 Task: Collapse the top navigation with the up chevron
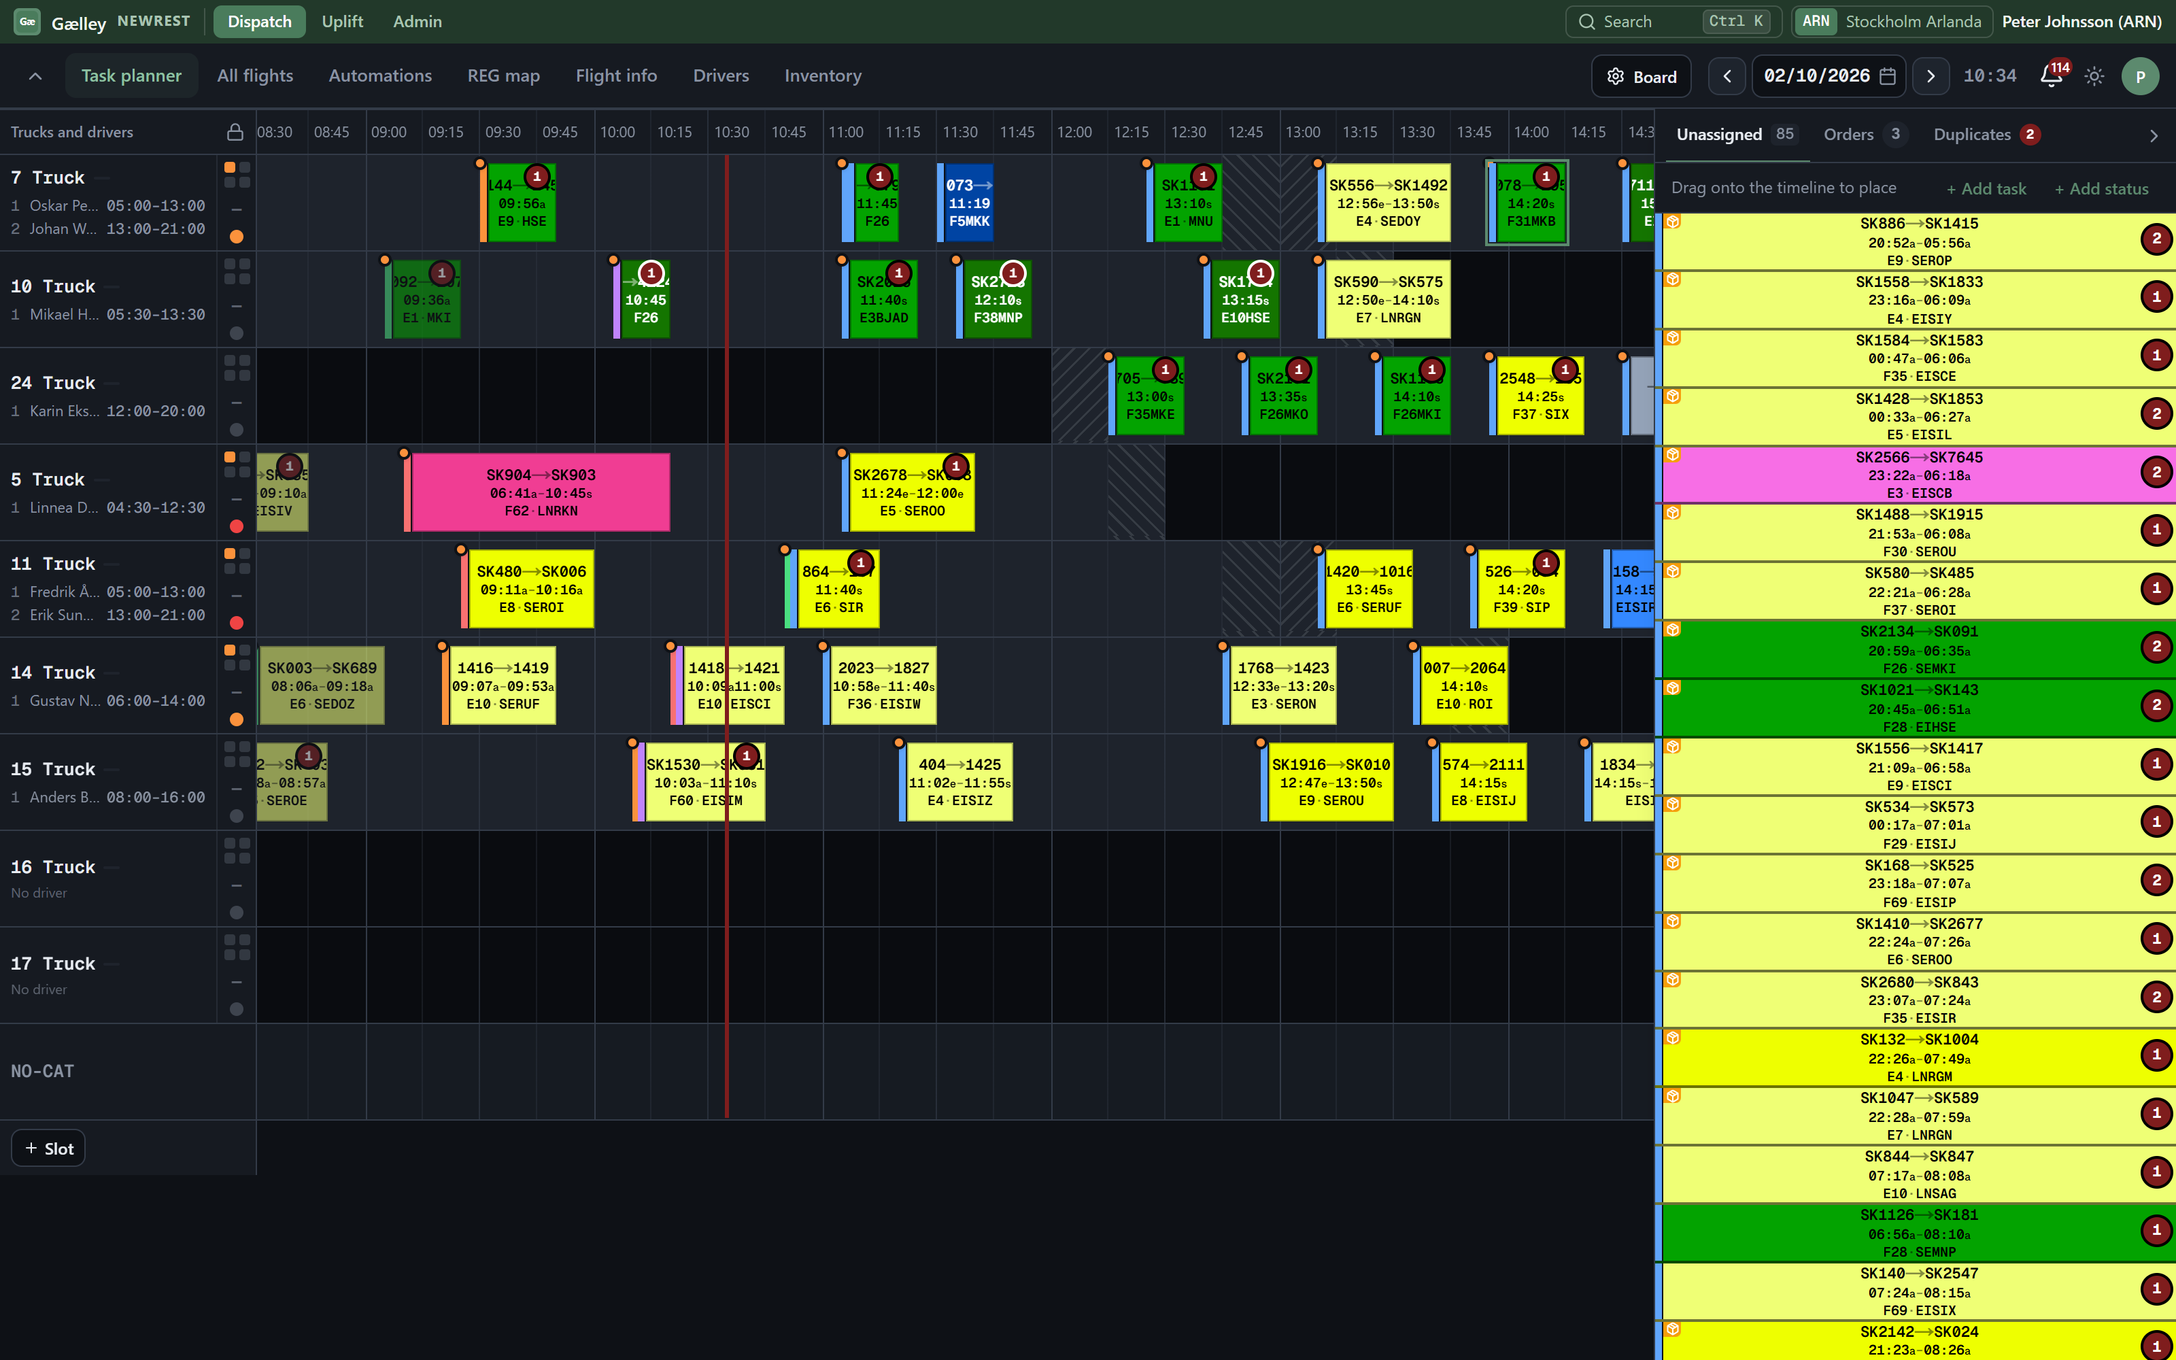35,76
